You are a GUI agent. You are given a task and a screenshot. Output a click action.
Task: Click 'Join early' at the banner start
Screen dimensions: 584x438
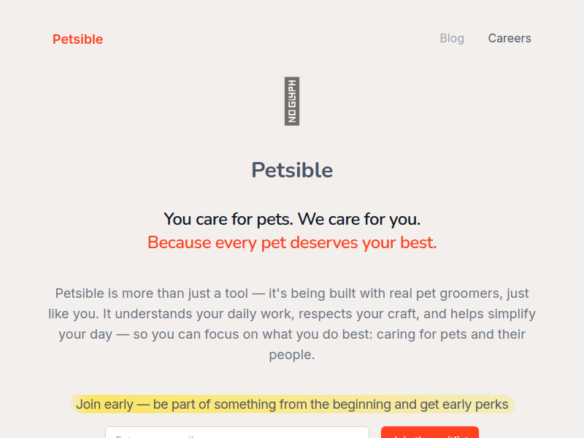[104, 404]
